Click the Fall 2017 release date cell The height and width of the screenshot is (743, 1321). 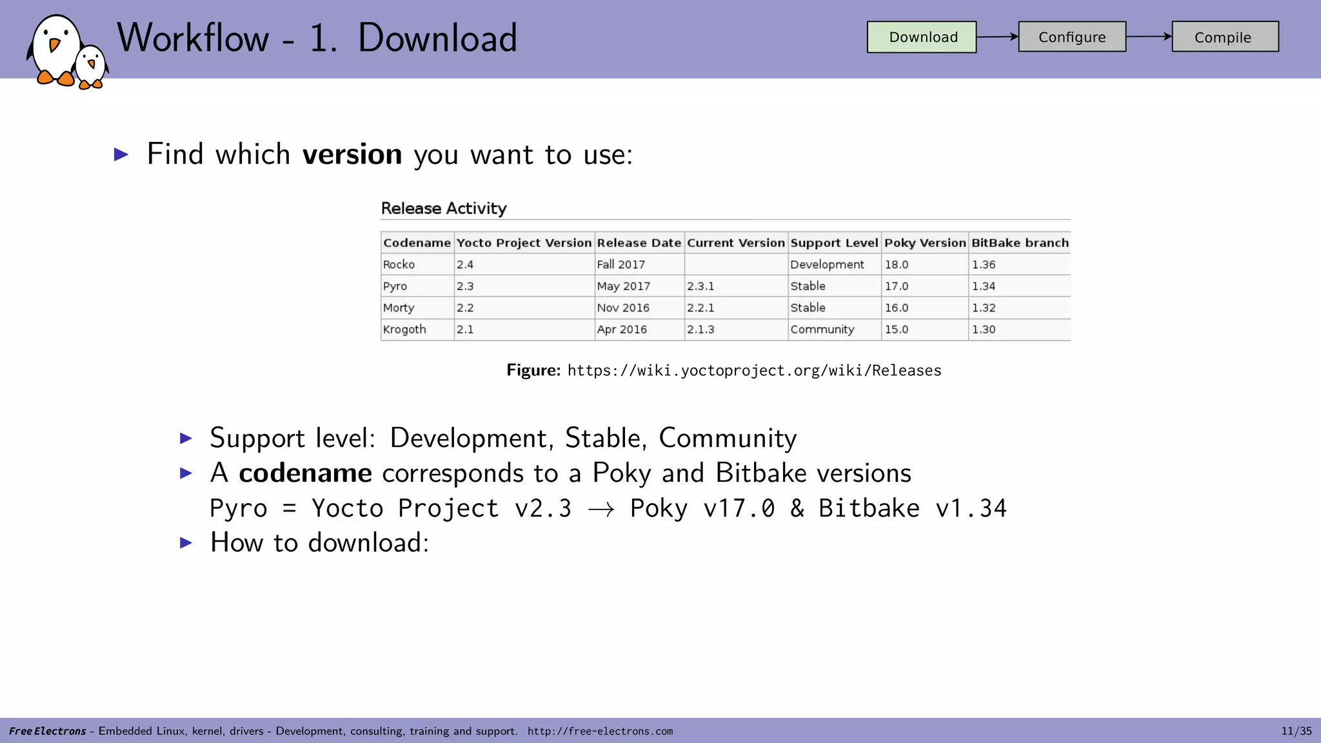tap(639, 264)
